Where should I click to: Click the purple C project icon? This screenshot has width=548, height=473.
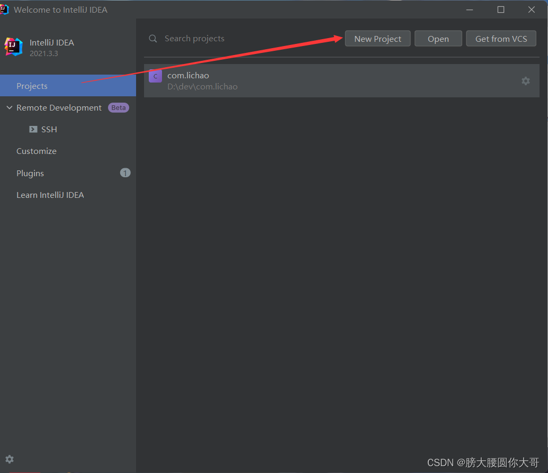[155, 76]
